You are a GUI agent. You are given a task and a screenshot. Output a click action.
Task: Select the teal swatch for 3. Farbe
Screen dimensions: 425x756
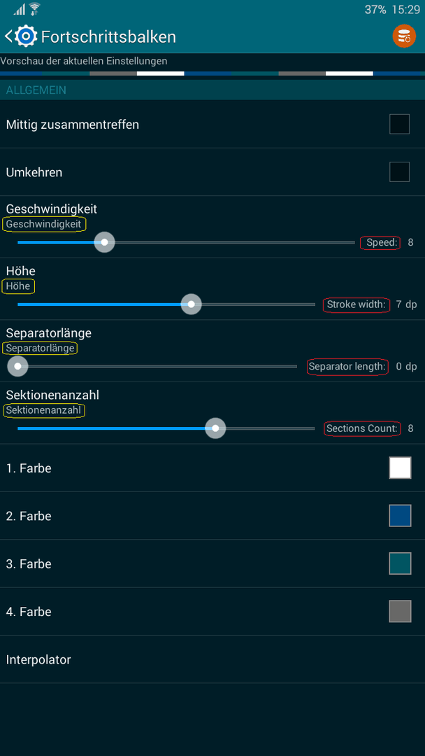(400, 563)
